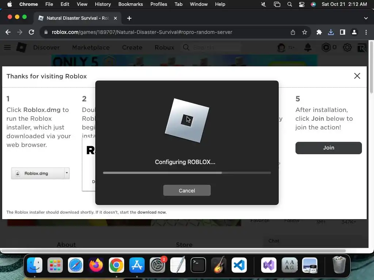Click the Roblox search field
Viewport: 374px width, 280px height.
coord(211,47)
